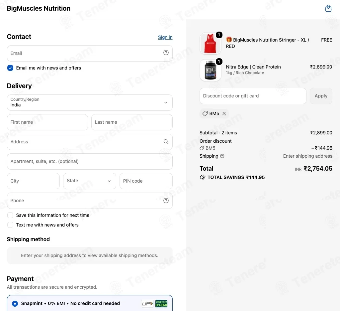Viewport: 340px width, 311px height.
Task: Click the red Stringer product thumbnail
Action: pos(210,44)
